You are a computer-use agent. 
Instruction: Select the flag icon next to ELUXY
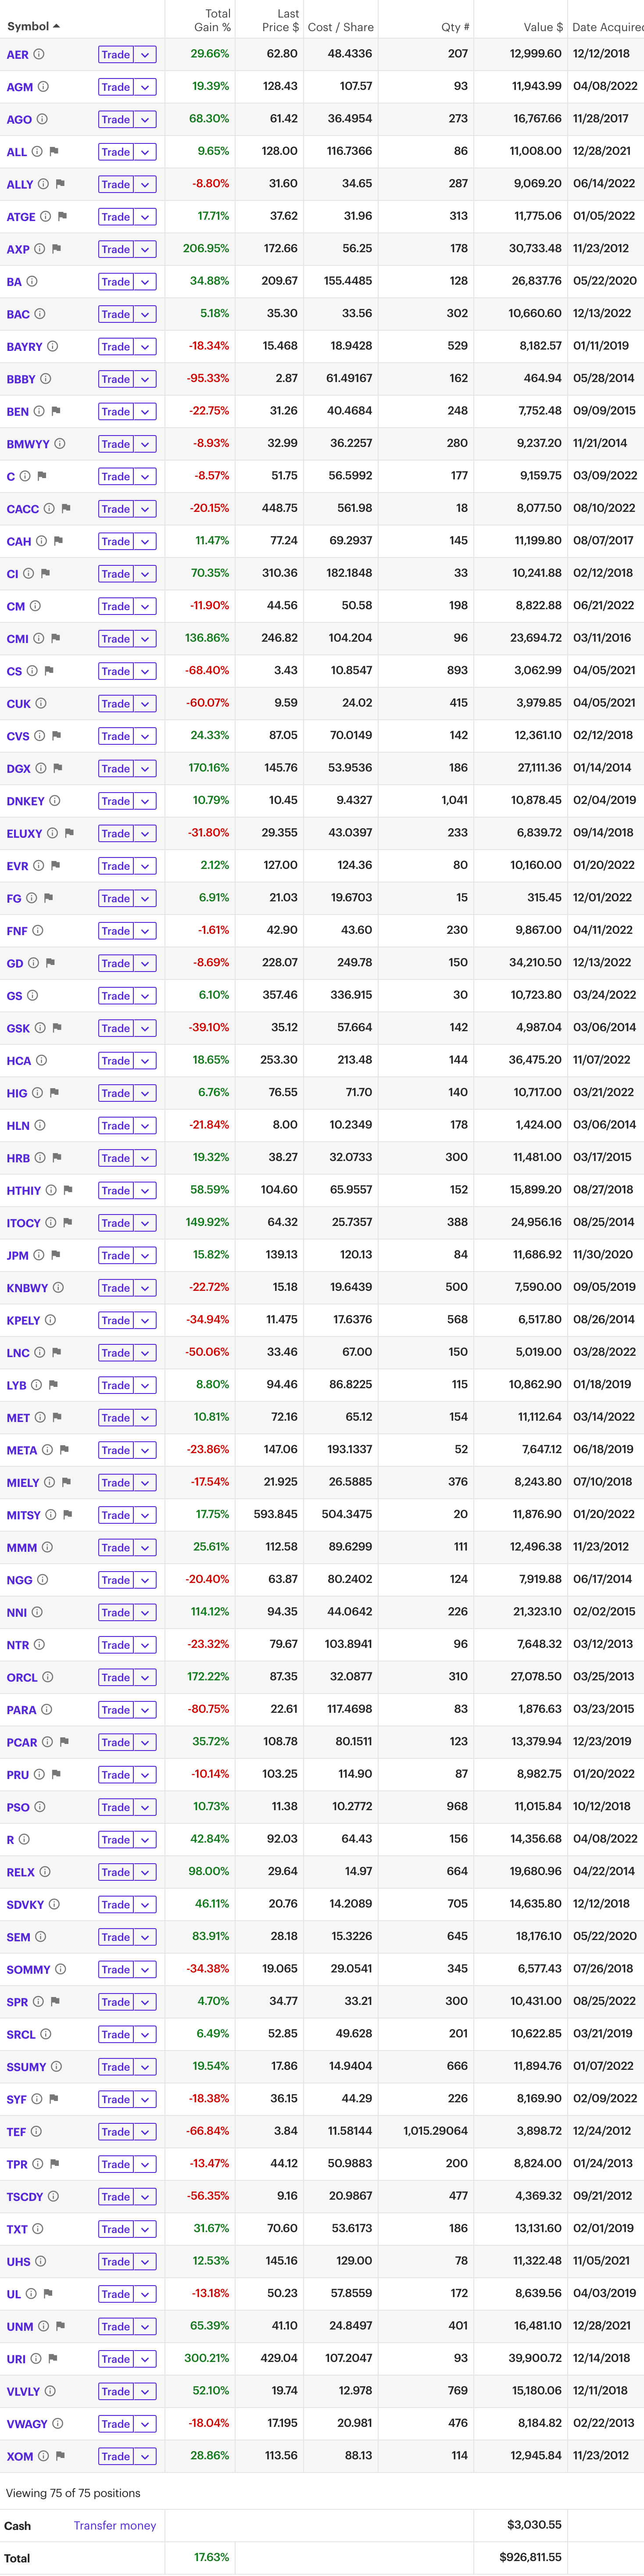pos(69,833)
